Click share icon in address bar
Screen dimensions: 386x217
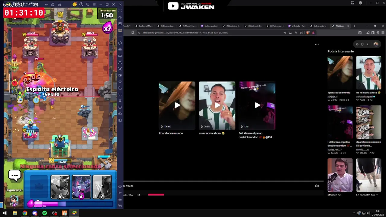pyautogui.click(x=302, y=33)
